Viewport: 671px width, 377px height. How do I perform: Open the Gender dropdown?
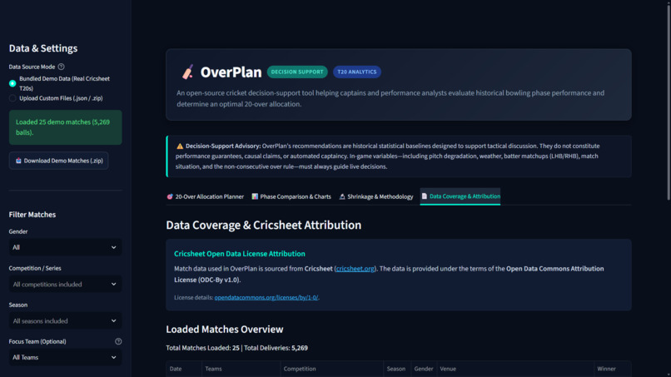point(65,247)
